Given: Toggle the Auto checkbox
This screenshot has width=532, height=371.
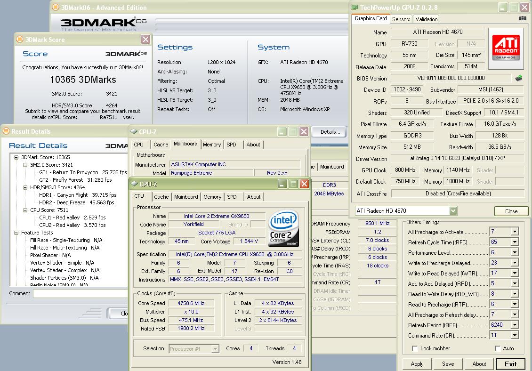Looking at the screenshot, I should [497, 348].
